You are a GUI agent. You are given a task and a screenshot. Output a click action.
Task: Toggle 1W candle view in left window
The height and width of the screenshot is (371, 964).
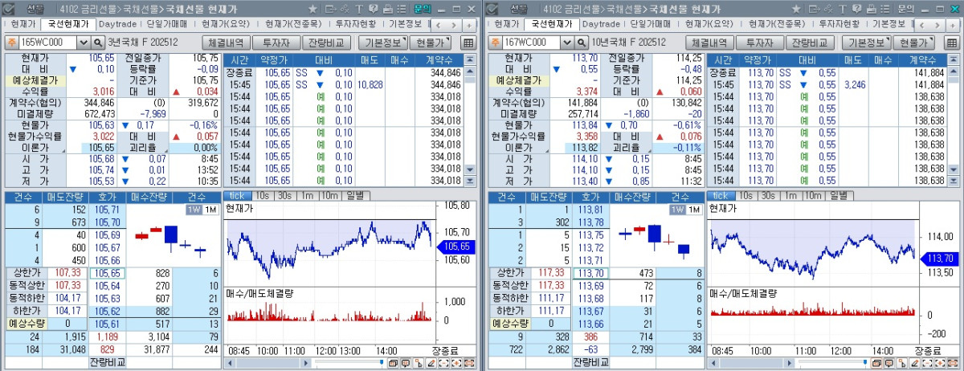point(193,209)
